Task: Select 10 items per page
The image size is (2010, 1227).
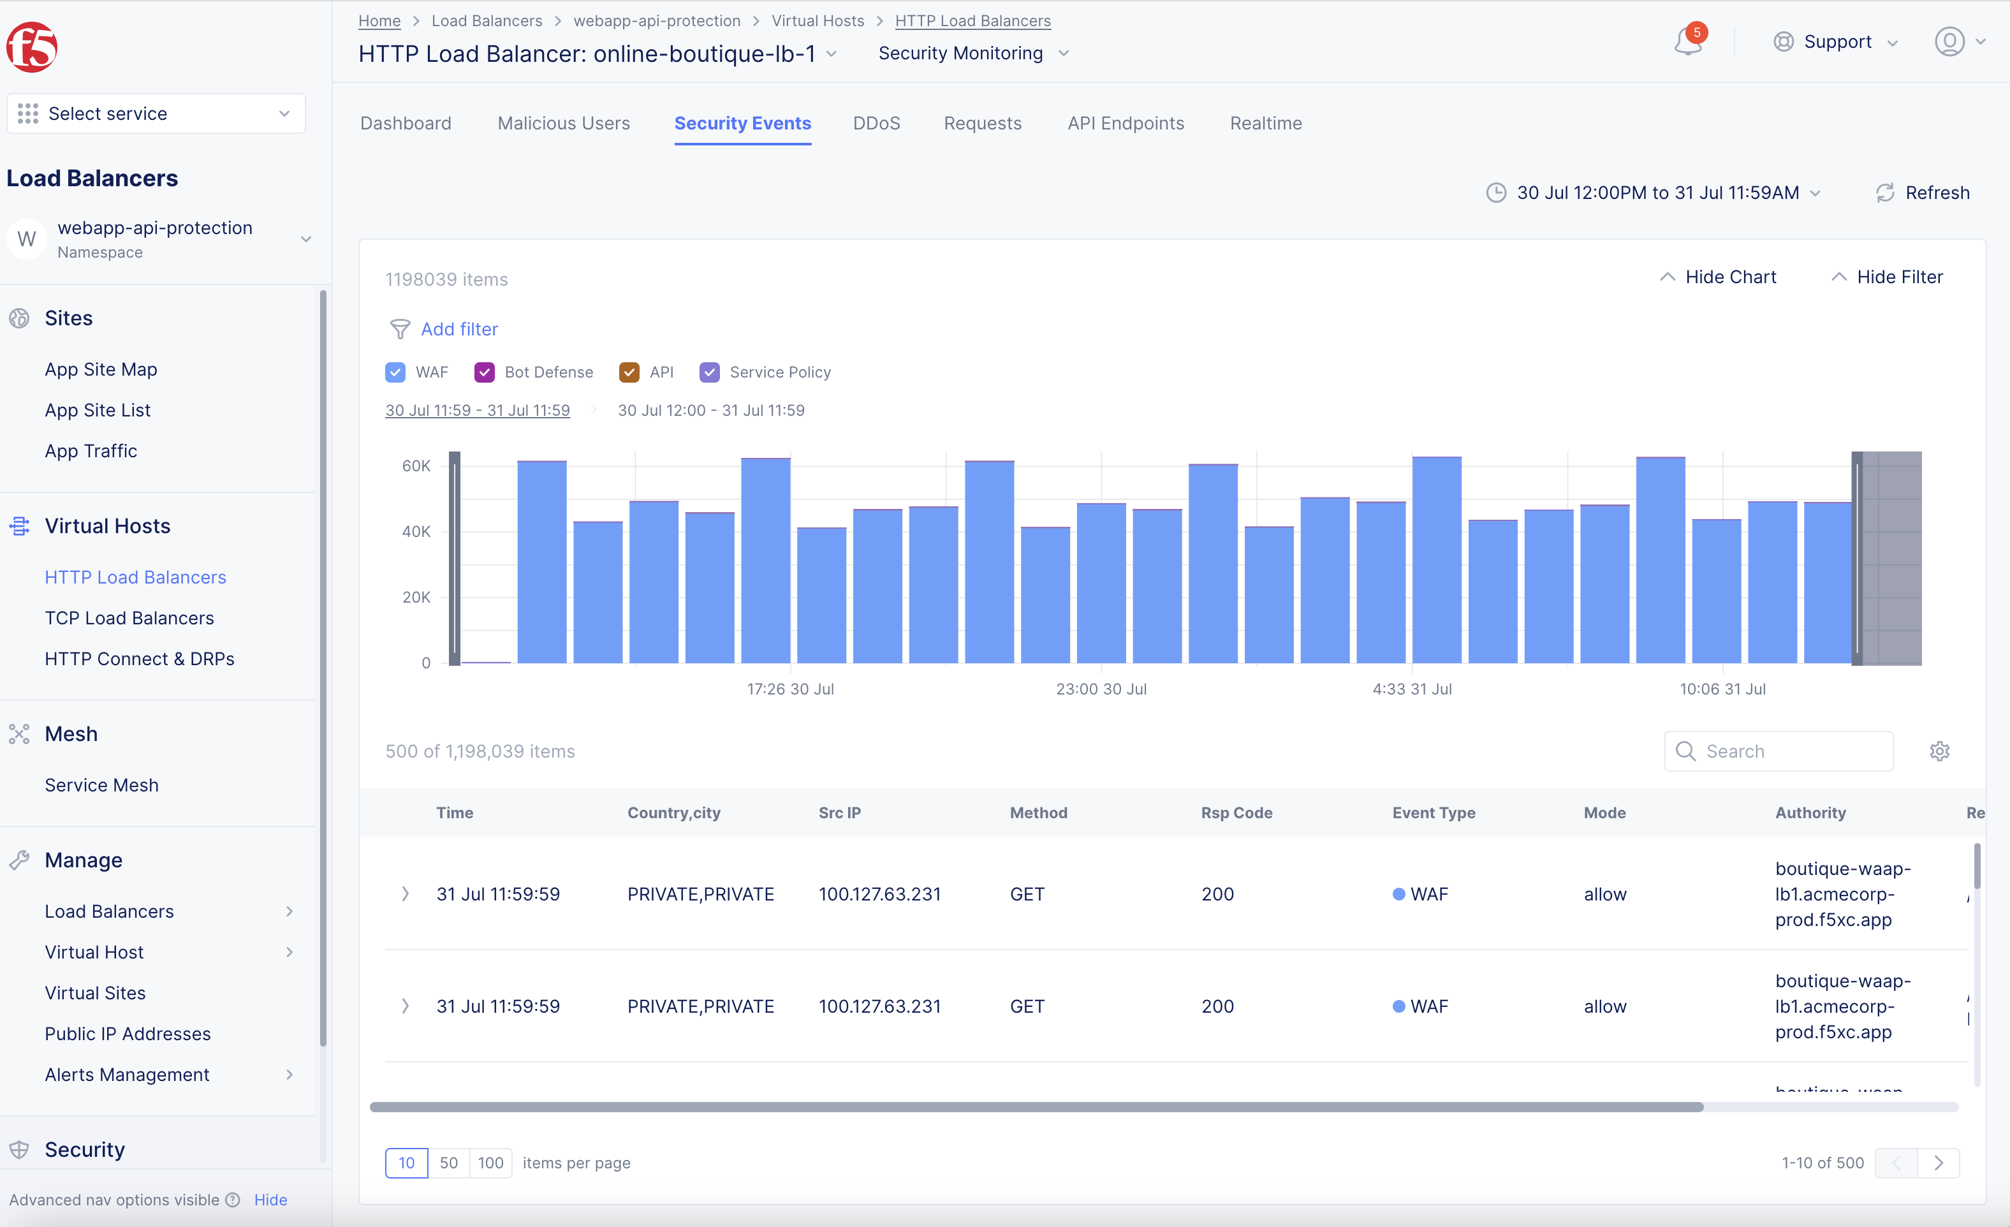Action: coord(406,1163)
